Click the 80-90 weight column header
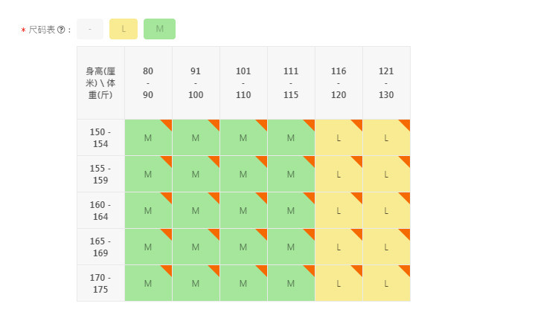 pyautogui.click(x=148, y=82)
